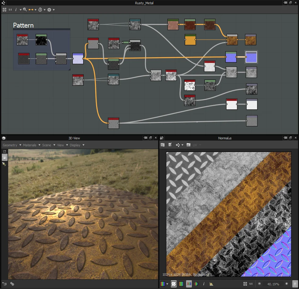Click the RGB channels swatch icon in the 2D view
Image resolution: width=299 pixels, height=289 pixels.
click(163, 284)
